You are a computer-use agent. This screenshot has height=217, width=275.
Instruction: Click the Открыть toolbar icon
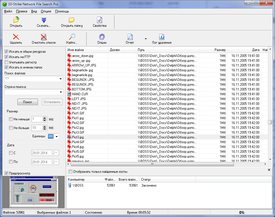coord(16,20)
